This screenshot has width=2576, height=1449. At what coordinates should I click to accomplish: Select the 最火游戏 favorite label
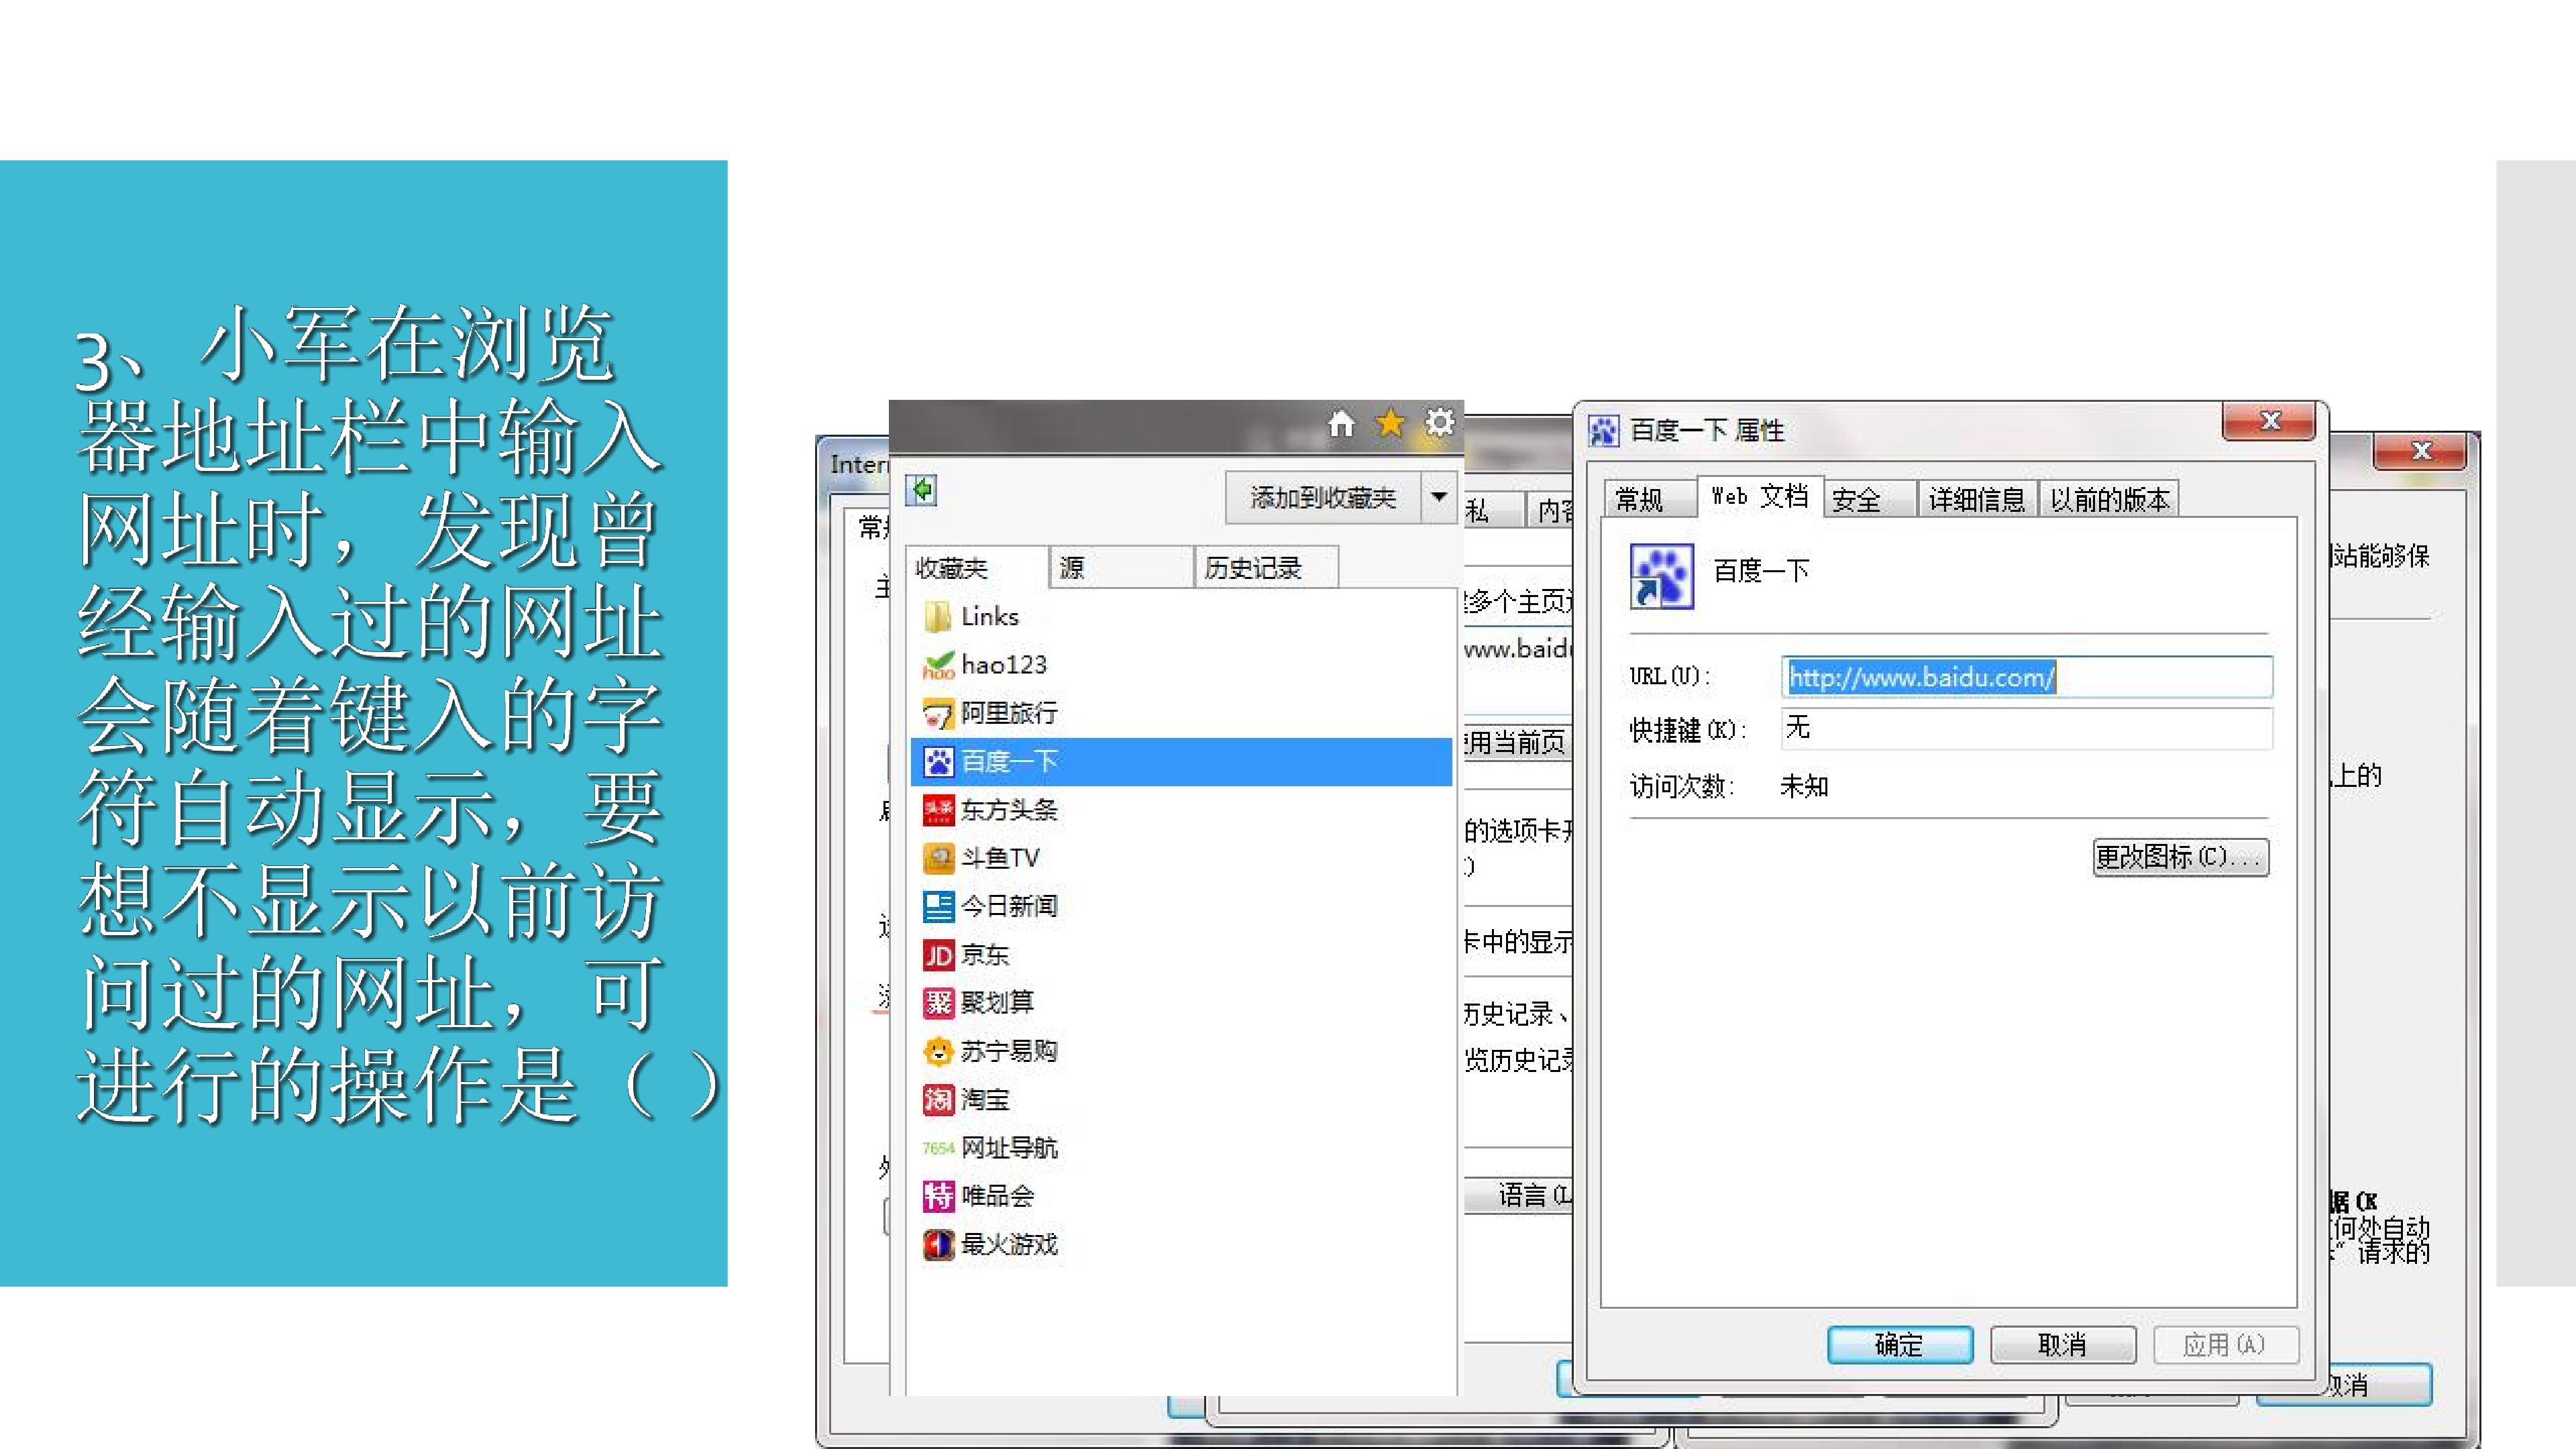click(1009, 1245)
